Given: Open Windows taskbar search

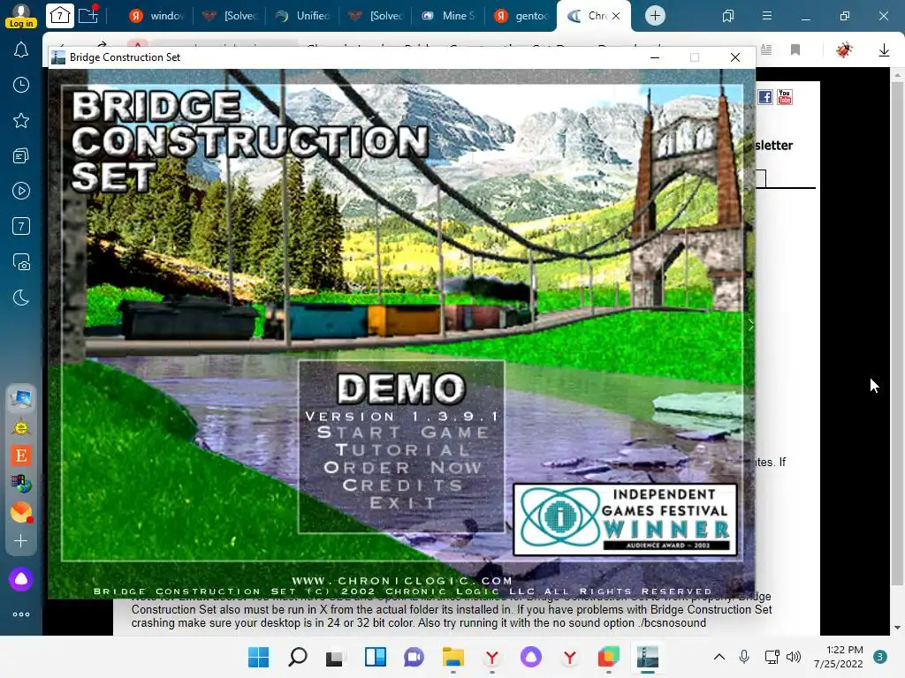Looking at the screenshot, I should click(x=298, y=657).
